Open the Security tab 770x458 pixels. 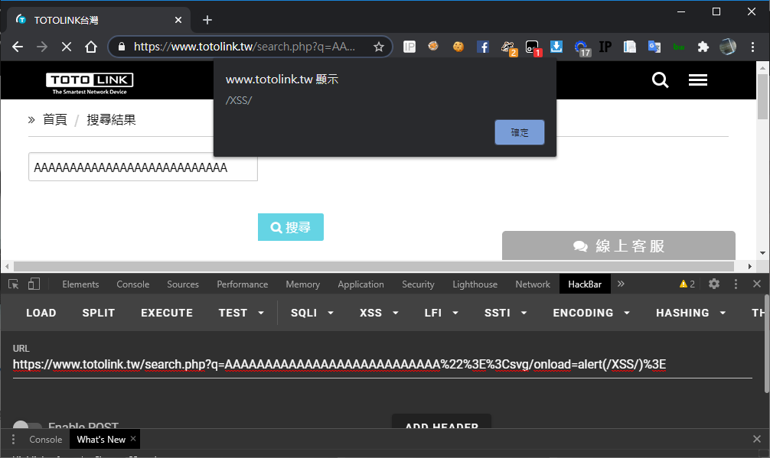[418, 284]
